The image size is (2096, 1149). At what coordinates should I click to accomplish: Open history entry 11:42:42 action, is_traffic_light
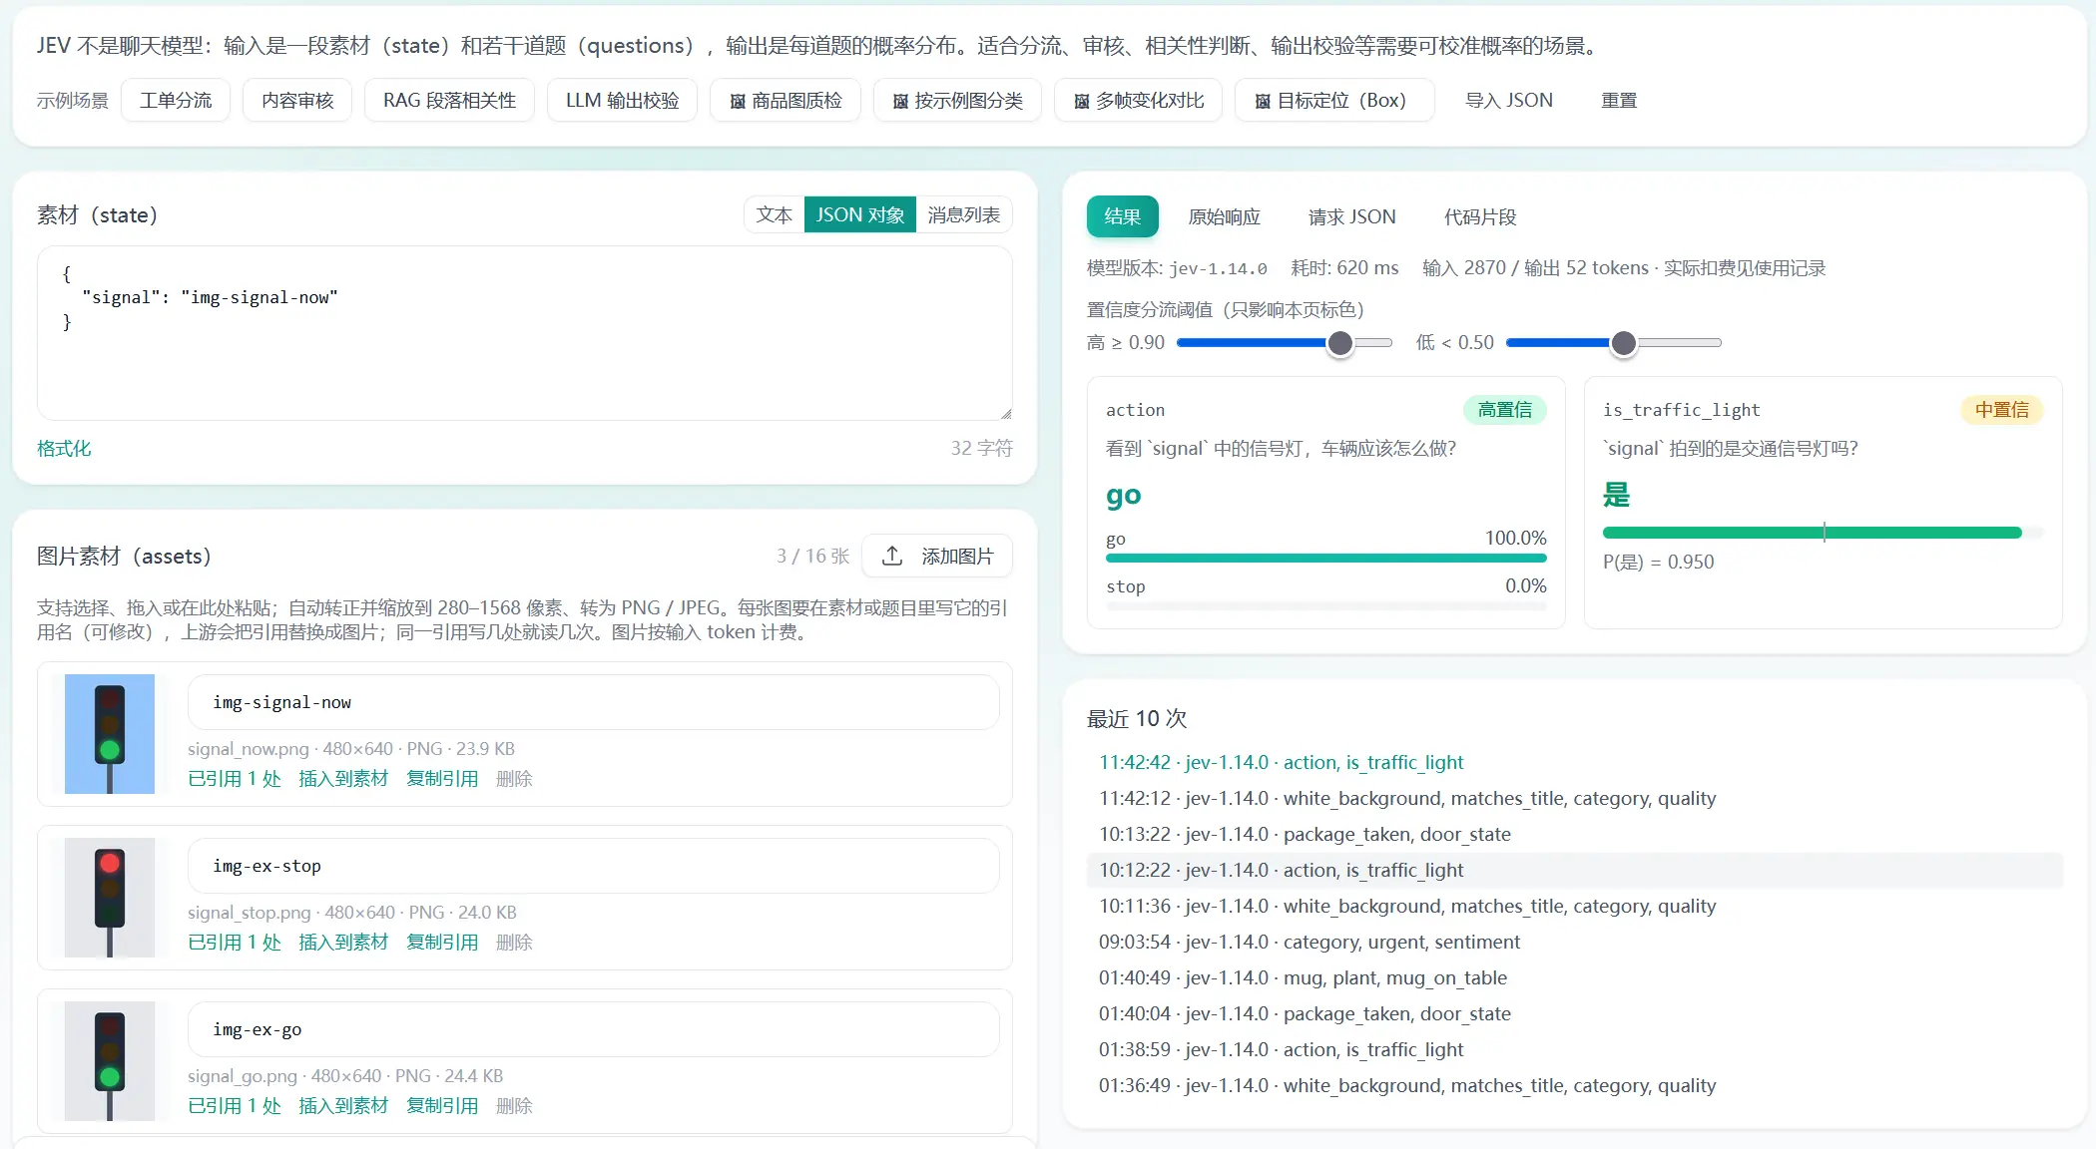click(x=1574, y=762)
